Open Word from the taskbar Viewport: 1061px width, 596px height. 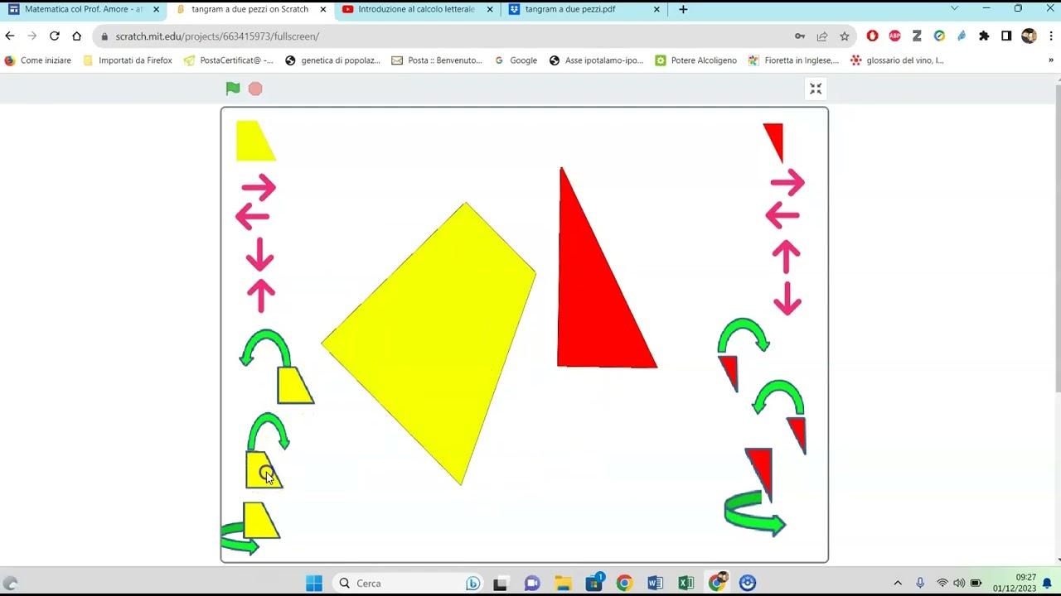tap(655, 584)
